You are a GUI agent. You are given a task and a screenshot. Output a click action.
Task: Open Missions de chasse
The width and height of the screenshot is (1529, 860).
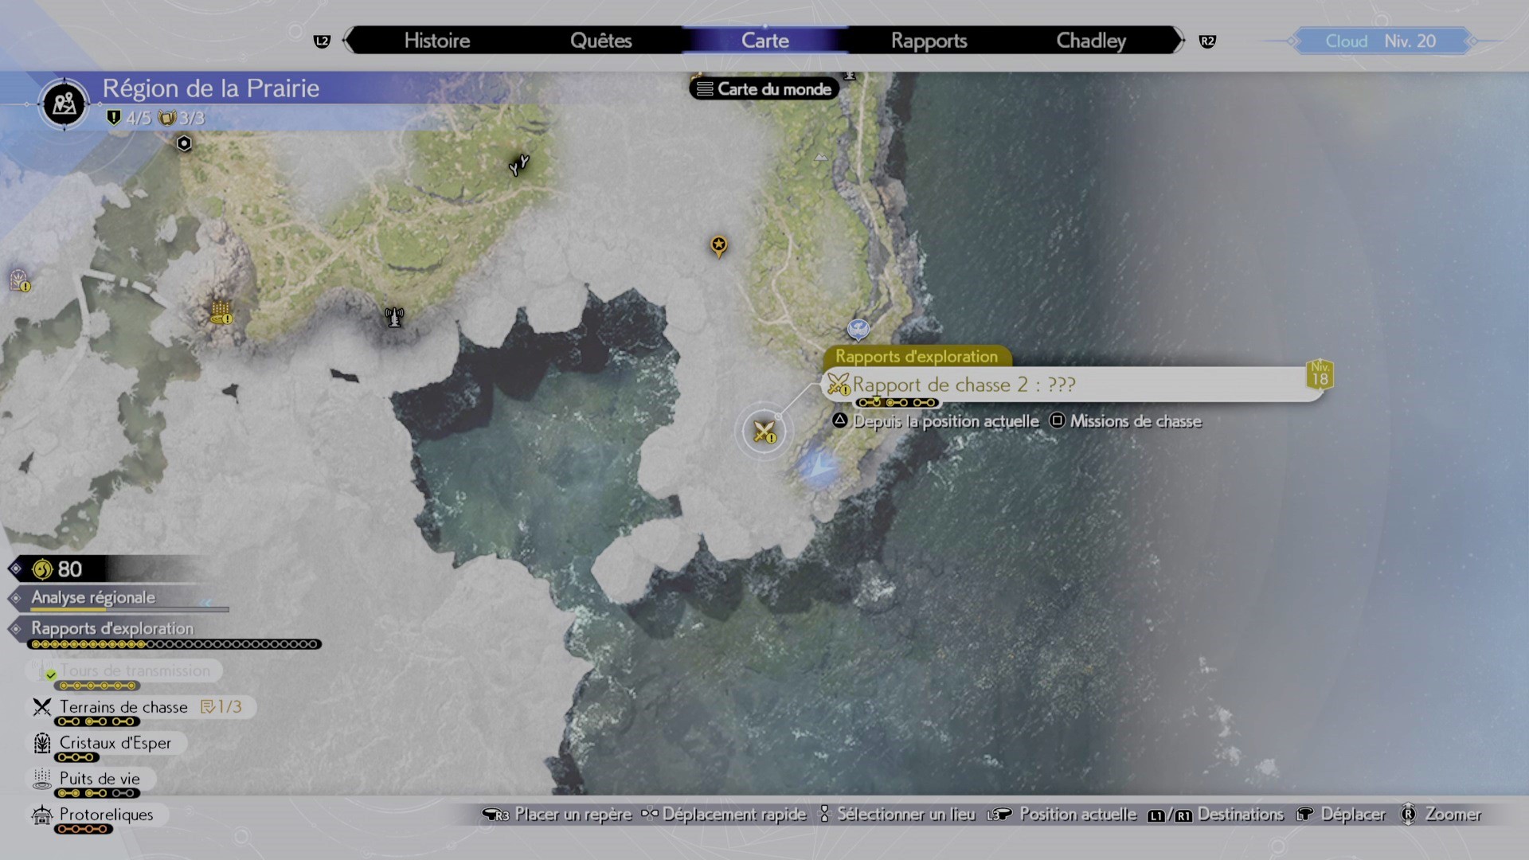[1136, 421]
